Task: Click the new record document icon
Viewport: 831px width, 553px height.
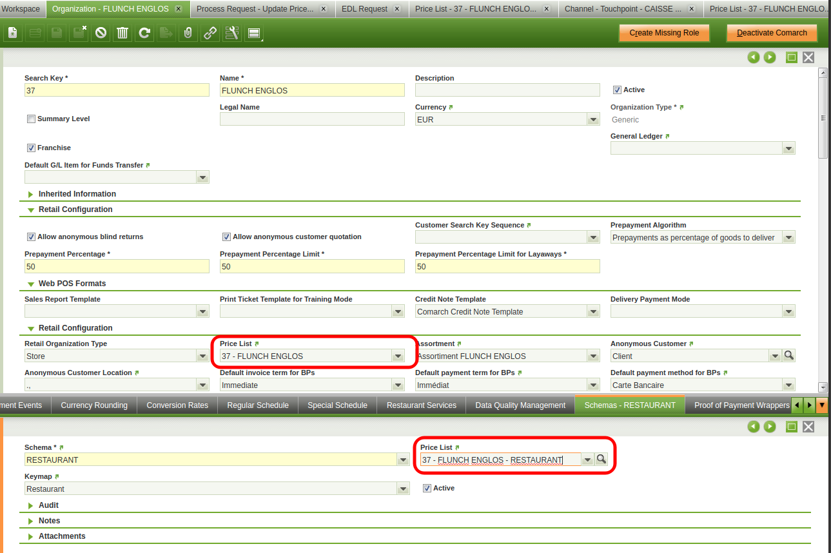Action: 13,33
